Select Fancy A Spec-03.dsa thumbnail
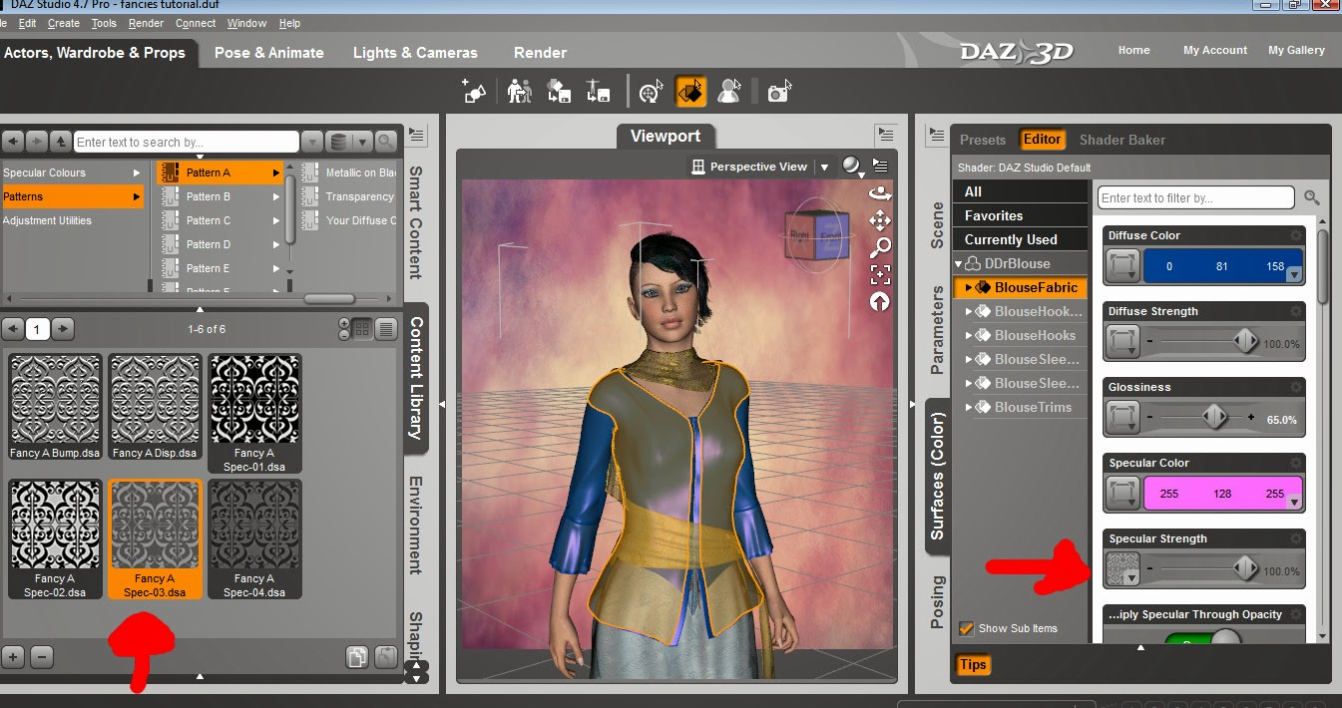Viewport: 1342px width, 708px height. pyautogui.click(x=155, y=539)
